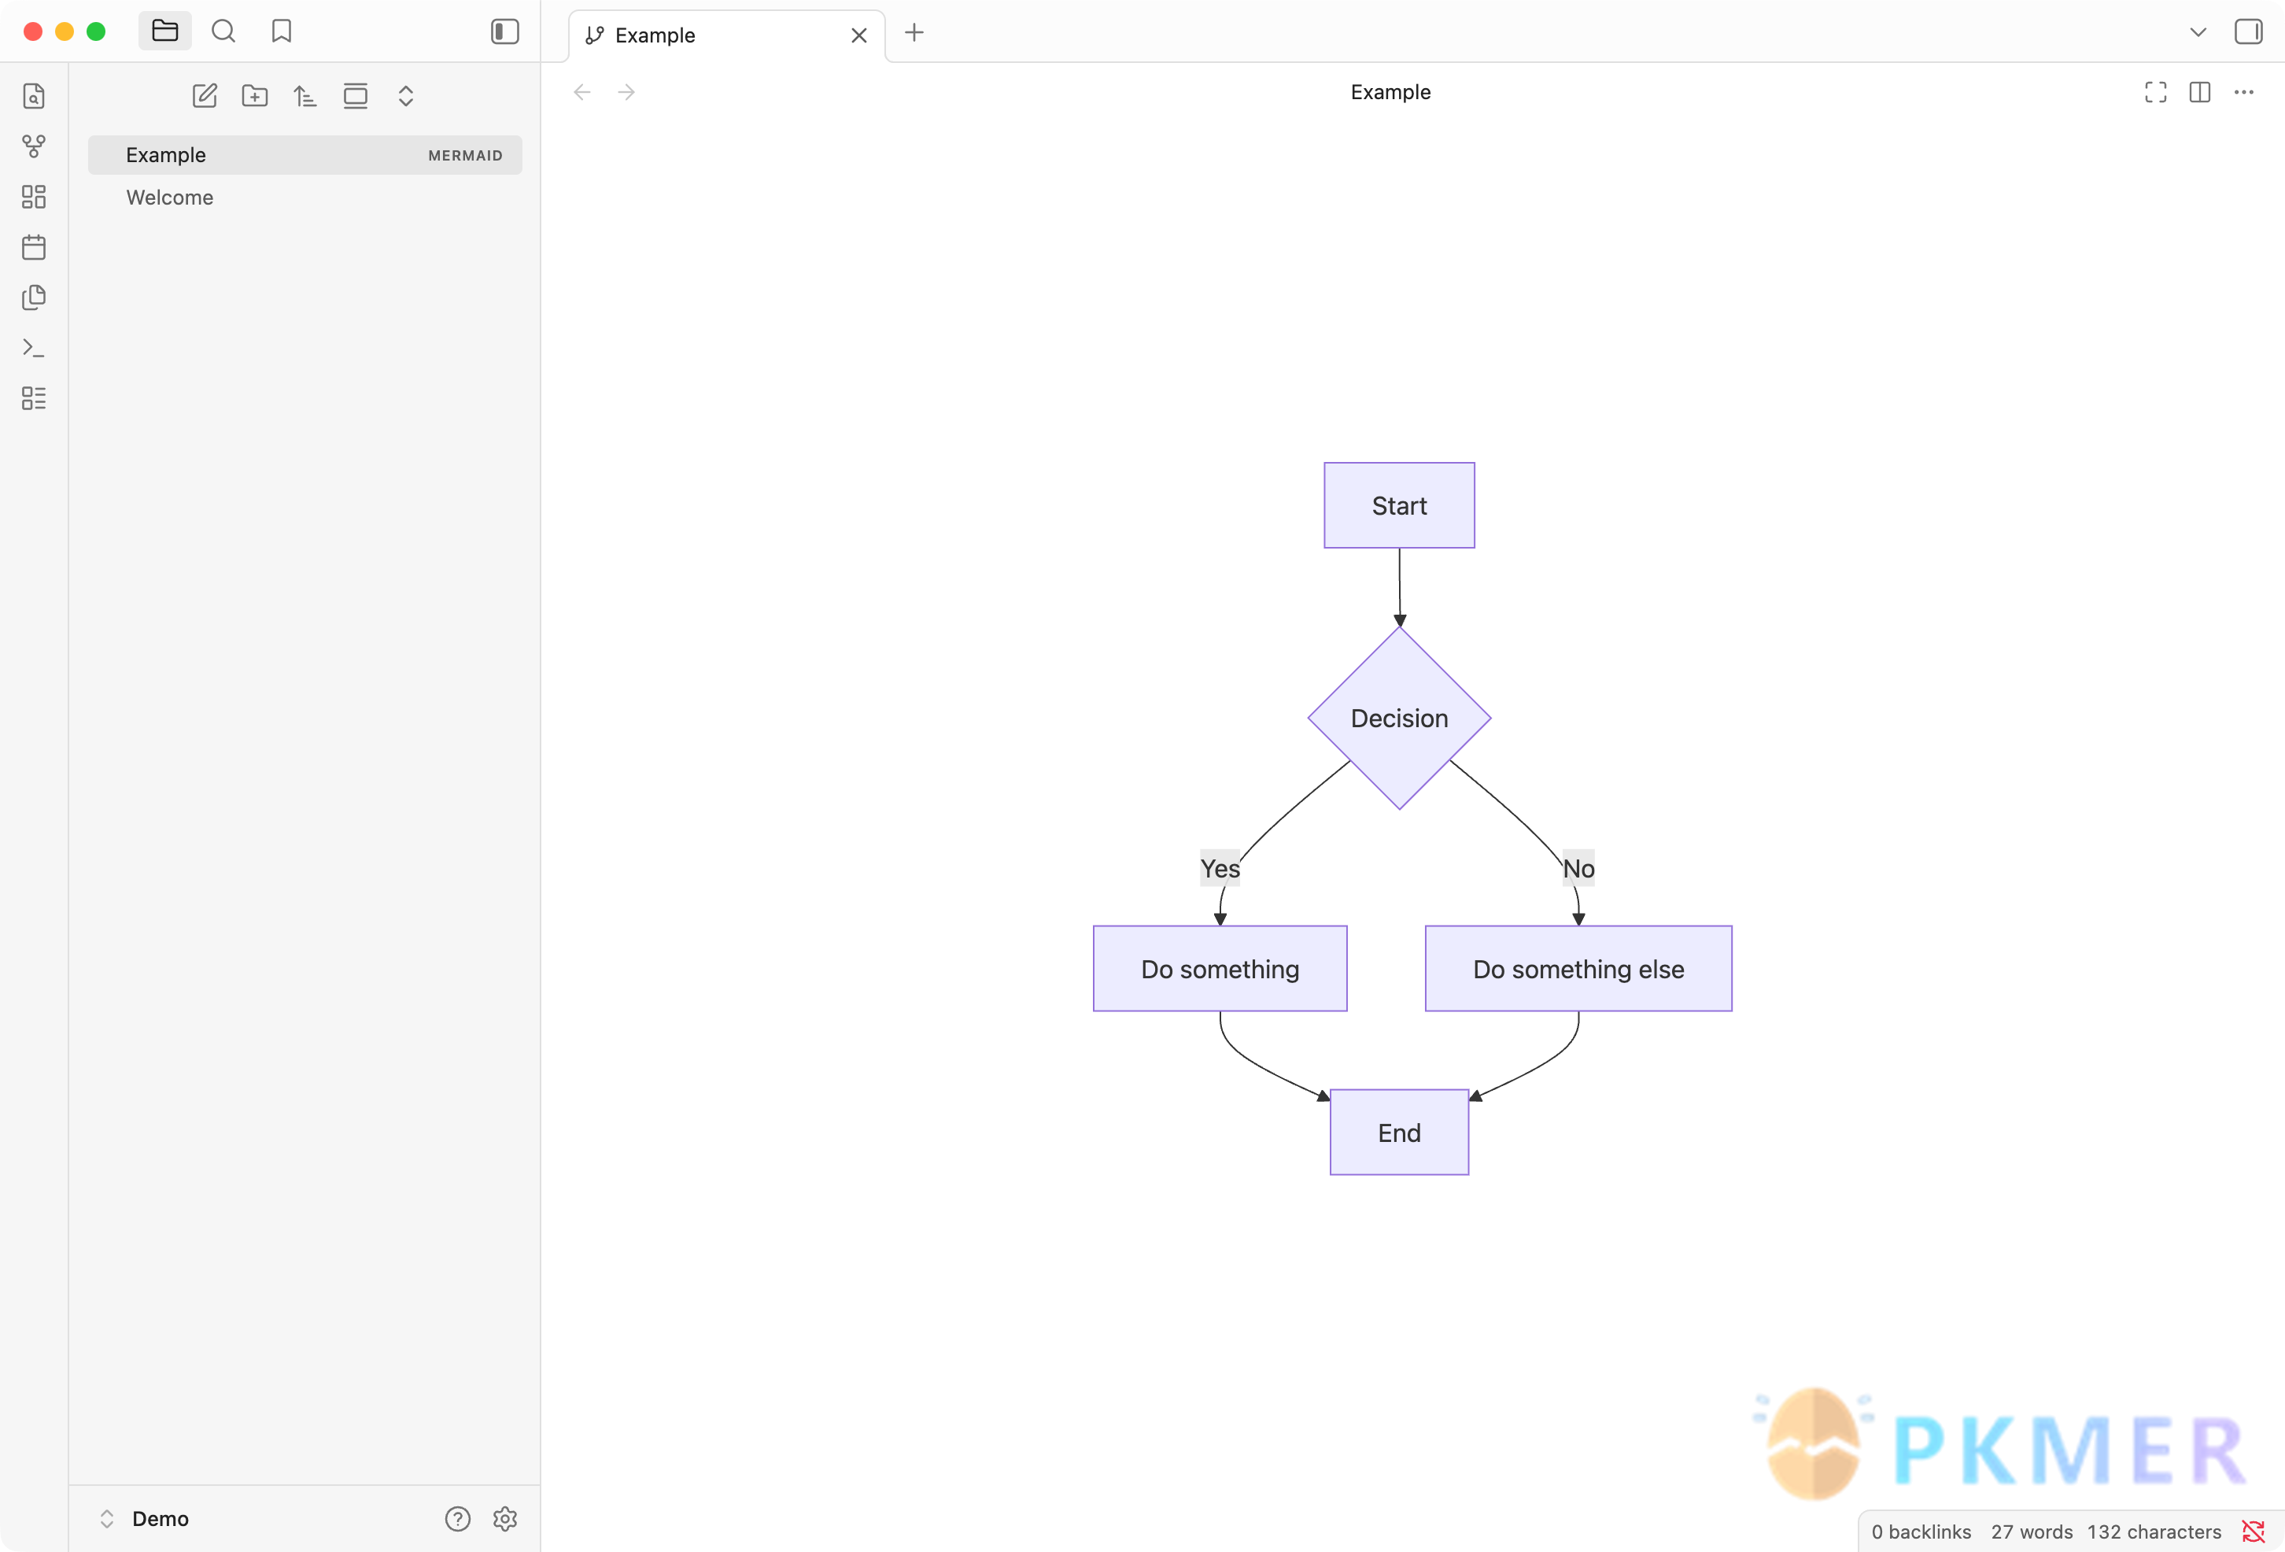The height and width of the screenshot is (1552, 2285).
Task: Create a new note
Action: tap(205, 95)
